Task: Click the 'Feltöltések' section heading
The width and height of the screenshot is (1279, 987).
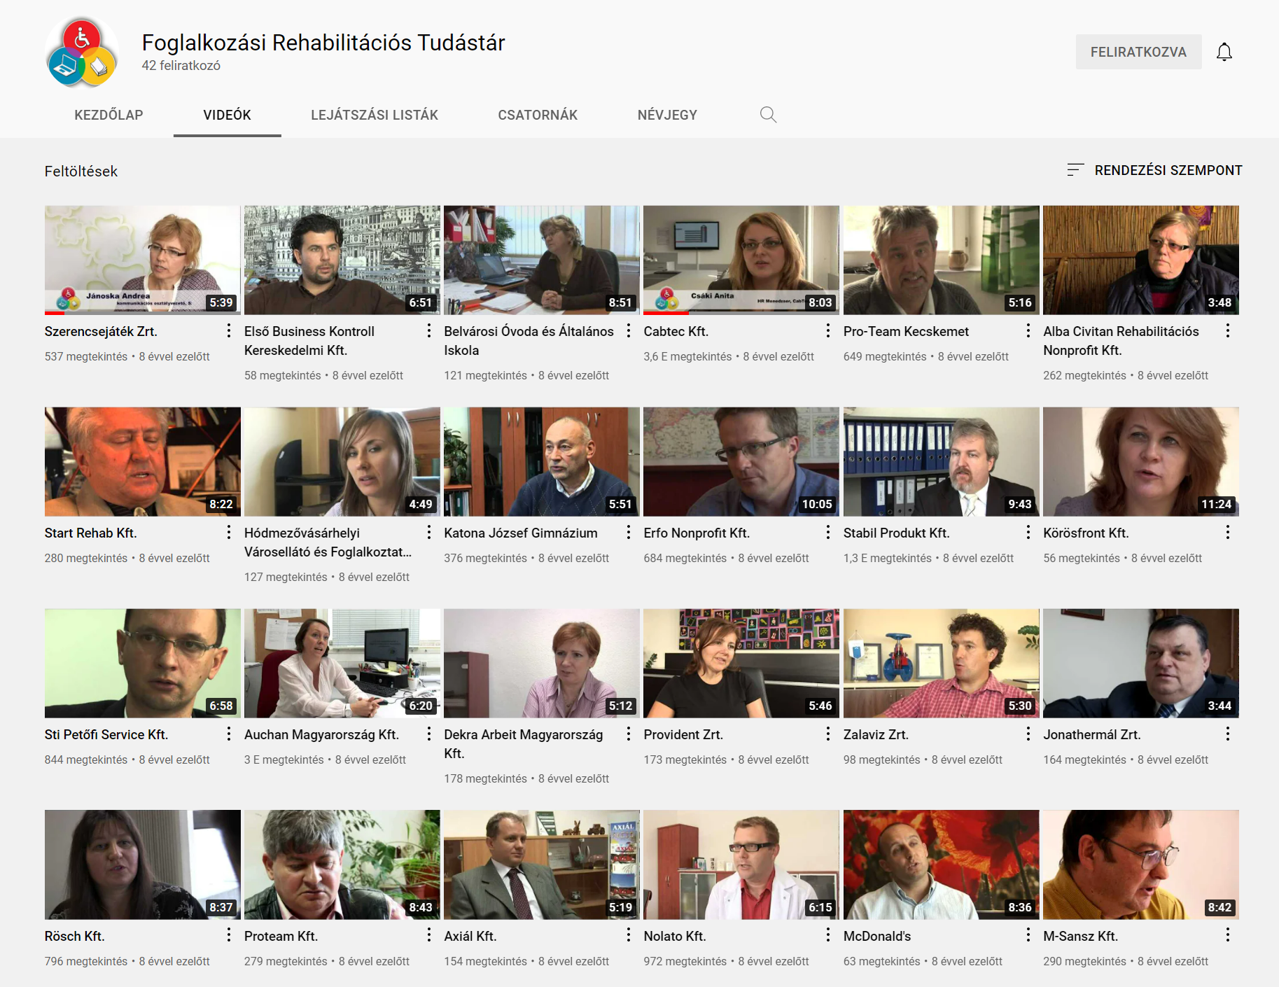Action: [81, 171]
